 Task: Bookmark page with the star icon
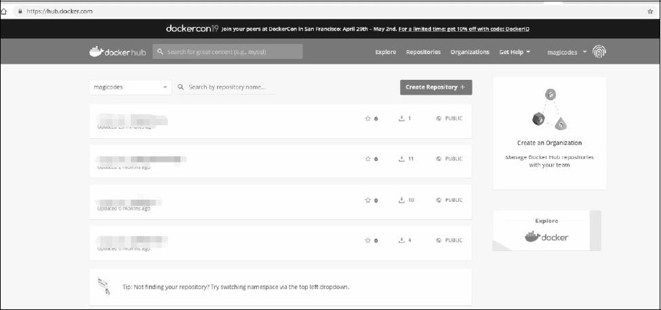coord(650,12)
